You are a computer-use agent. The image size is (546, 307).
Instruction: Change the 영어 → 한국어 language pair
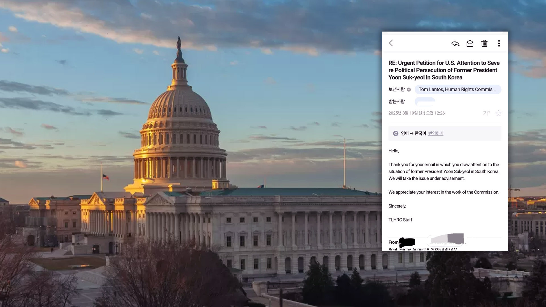[413, 133]
